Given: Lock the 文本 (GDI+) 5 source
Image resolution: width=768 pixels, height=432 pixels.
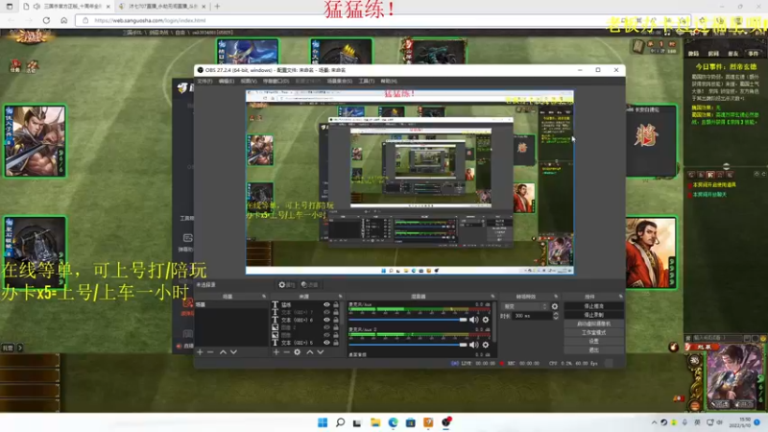Looking at the screenshot, I should click(336, 343).
